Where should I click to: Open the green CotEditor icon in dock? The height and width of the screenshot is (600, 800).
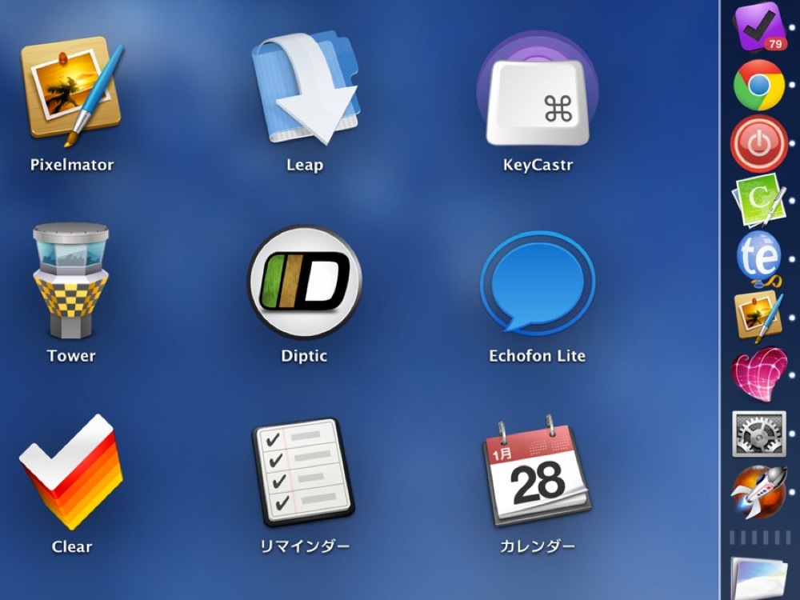click(758, 201)
